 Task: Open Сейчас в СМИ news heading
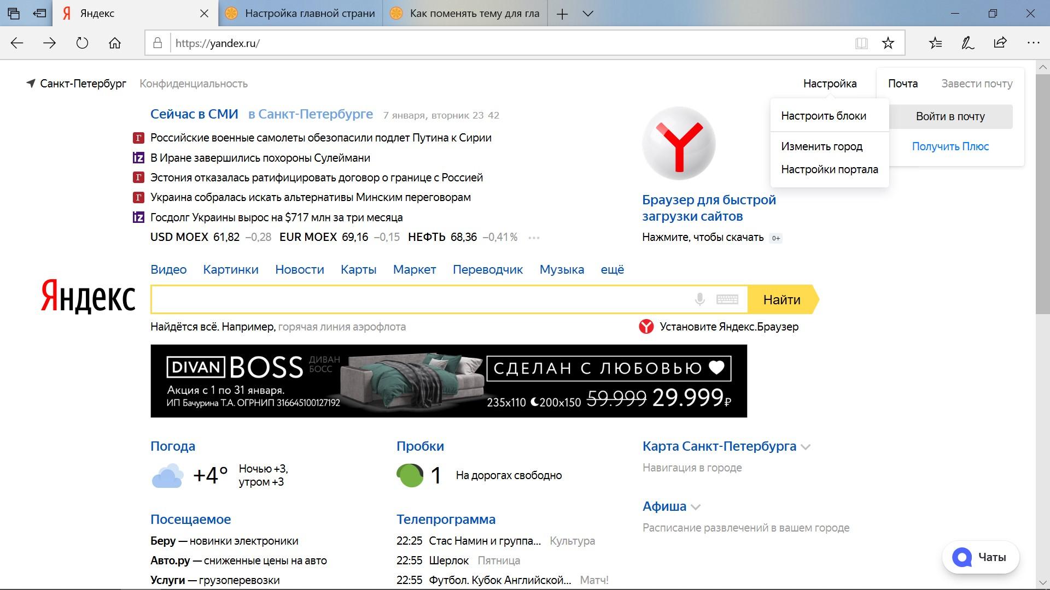(x=194, y=114)
